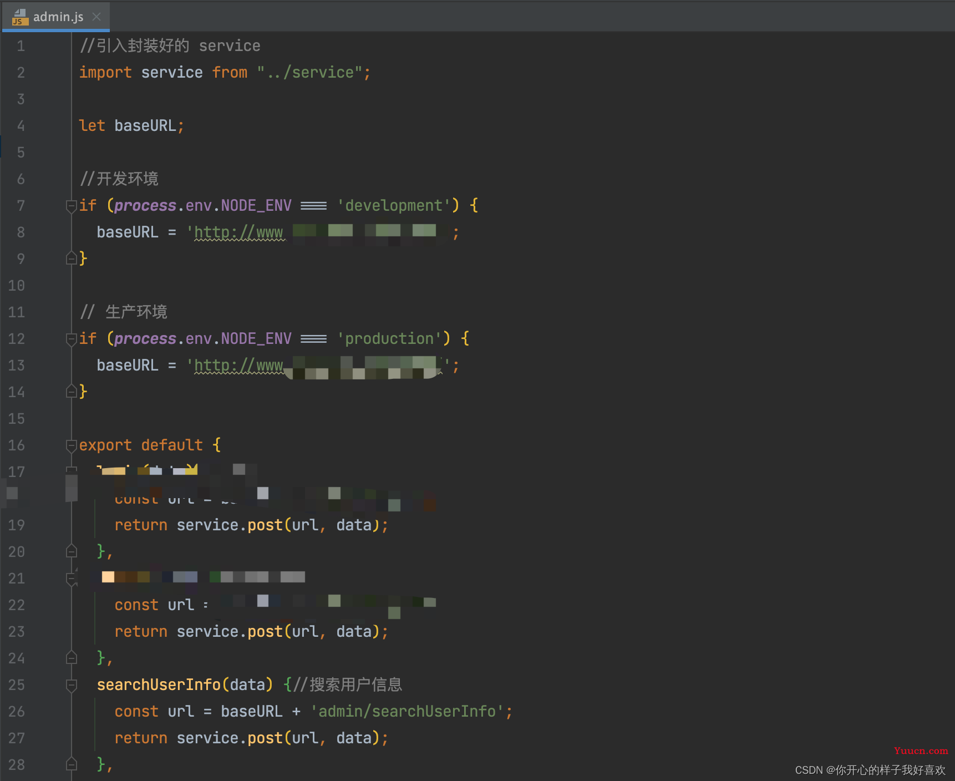The width and height of the screenshot is (955, 781).
Task: Collapse the searchUserInfo function fold on line 25
Action: [71, 685]
